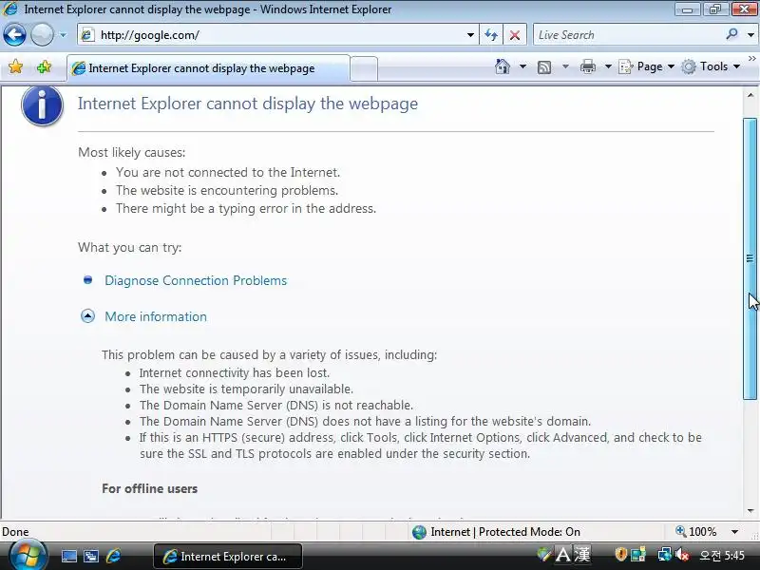The height and width of the screenshot is (570, 760).
Task: Expand the address bar history dropdown
Action: coord(470,35)
